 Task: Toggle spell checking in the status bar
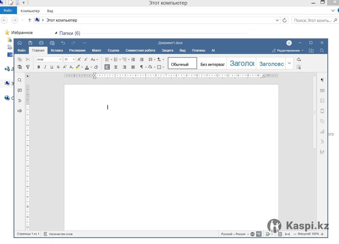[x=259, y=234]
